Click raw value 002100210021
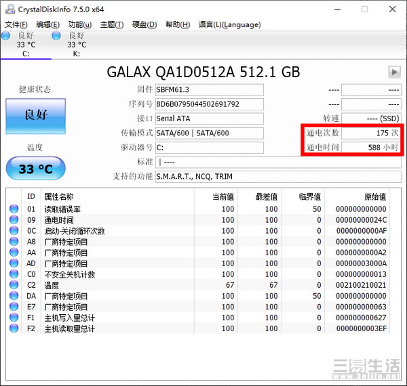This screenshot has width=407, height=386. [361, 285]
